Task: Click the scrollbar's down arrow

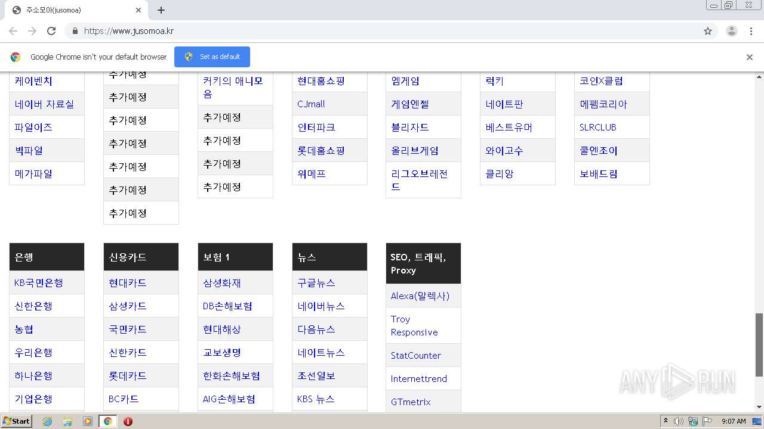Action: coord(759,407)
